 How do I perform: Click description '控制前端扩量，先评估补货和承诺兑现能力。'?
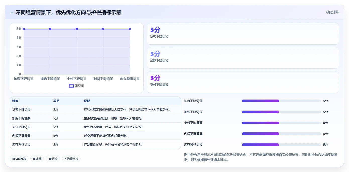[113, 145]
